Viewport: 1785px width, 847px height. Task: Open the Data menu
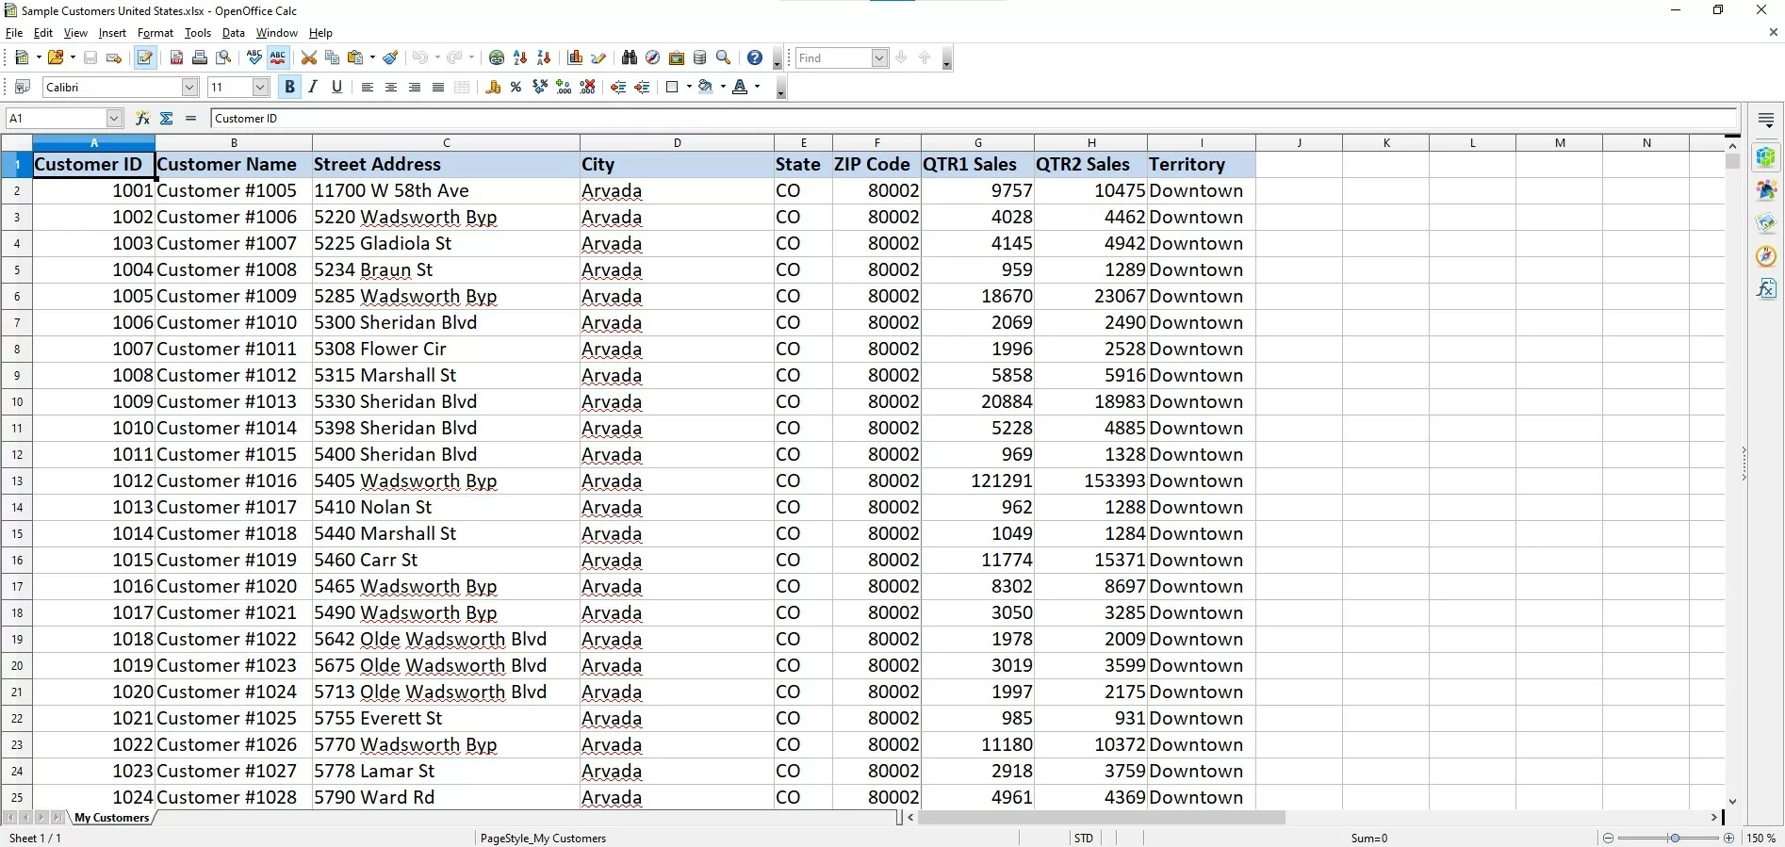click(233, 33)
